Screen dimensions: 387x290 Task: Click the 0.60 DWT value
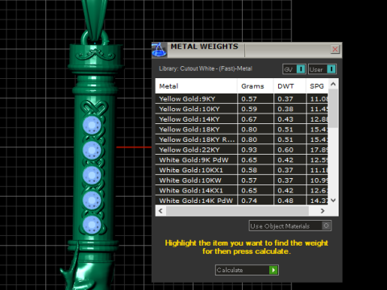285,150
